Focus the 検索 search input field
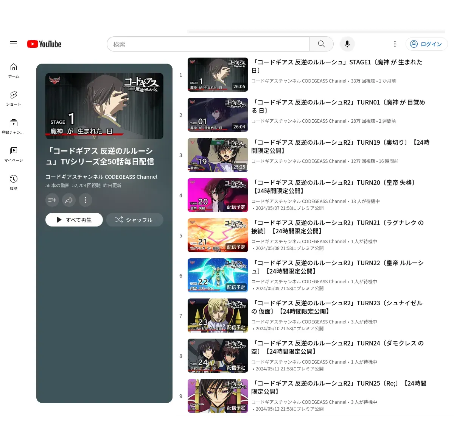Screen dimensions: 454x439 tap(208, 44)
